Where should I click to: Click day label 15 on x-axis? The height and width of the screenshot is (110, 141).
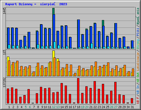pyautogui.click(x=66, y=107)
